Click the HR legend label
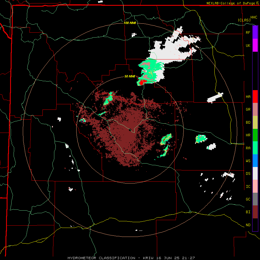The image size is (260, 260). click(248, 135)
